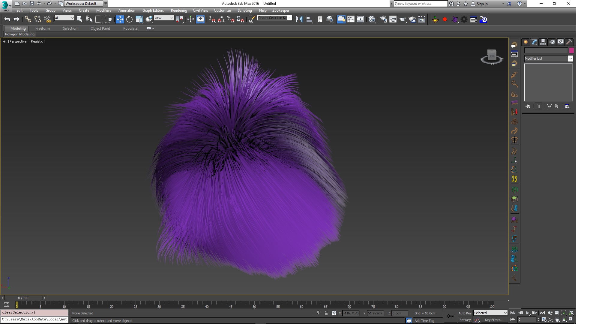The width and height of the screenshot is (593, 324).
Task: Select the Rotate tool
Action: [129, 19]
